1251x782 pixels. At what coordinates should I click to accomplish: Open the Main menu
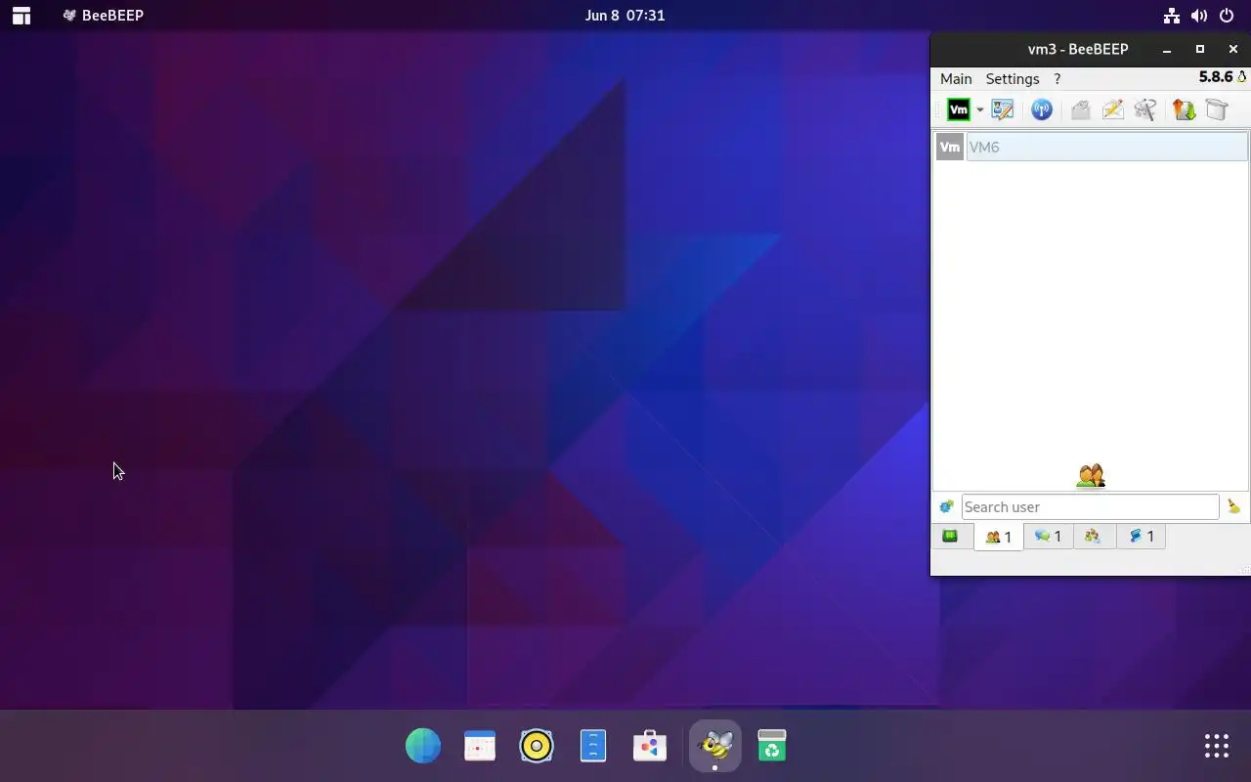956,79
